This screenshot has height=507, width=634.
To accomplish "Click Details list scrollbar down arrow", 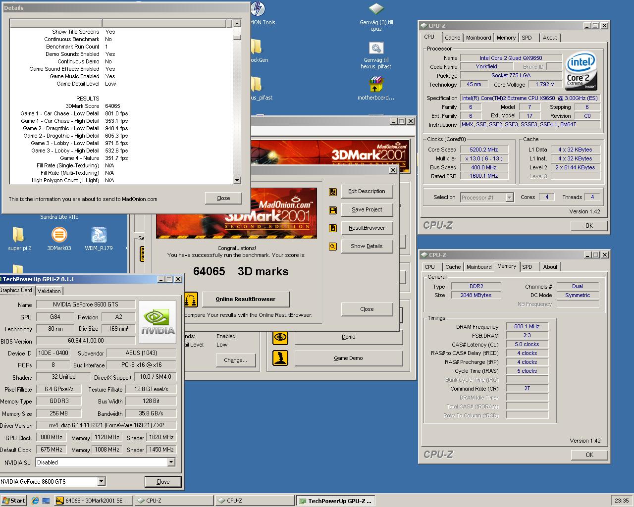I will (237, 180).
